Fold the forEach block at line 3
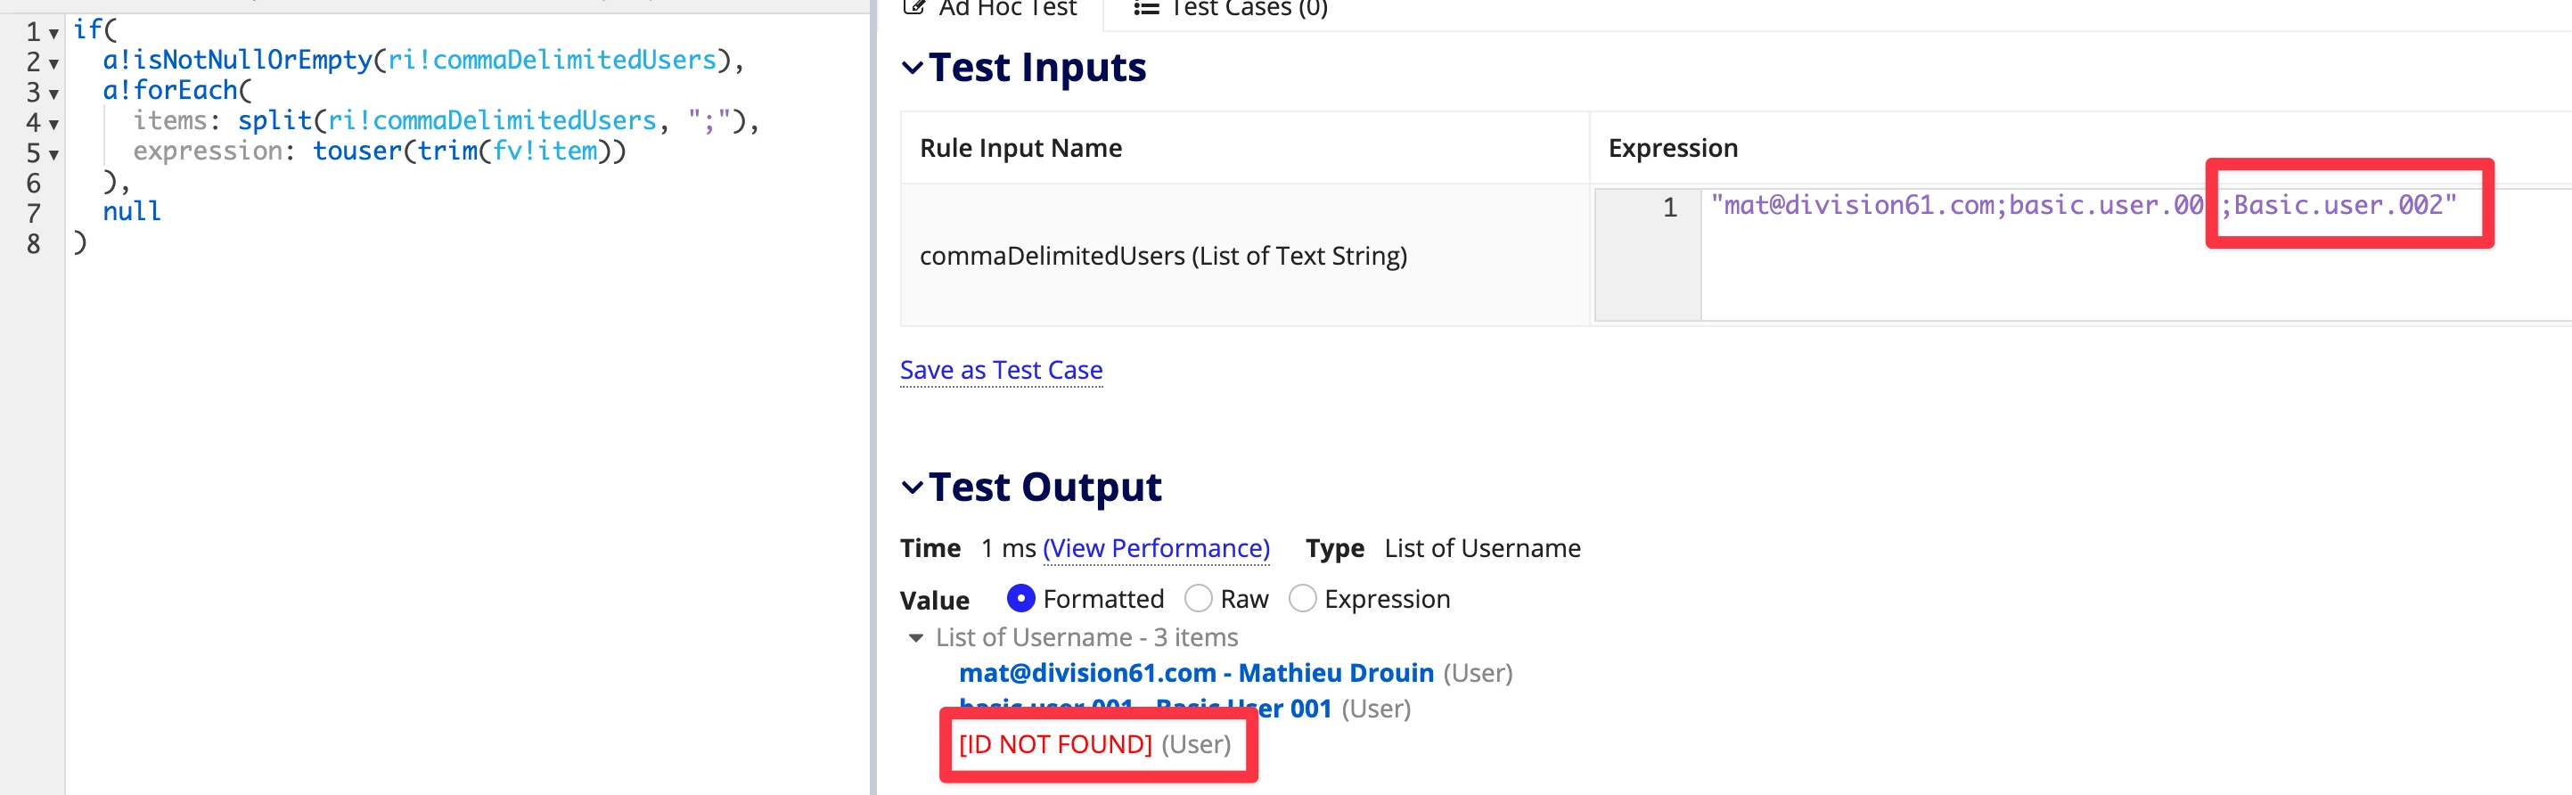The height and width of the screenshot is (795, 2572). [x=53, y=94]
